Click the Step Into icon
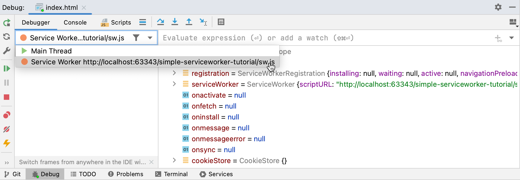520x180 pixels. tap(175, 22)
